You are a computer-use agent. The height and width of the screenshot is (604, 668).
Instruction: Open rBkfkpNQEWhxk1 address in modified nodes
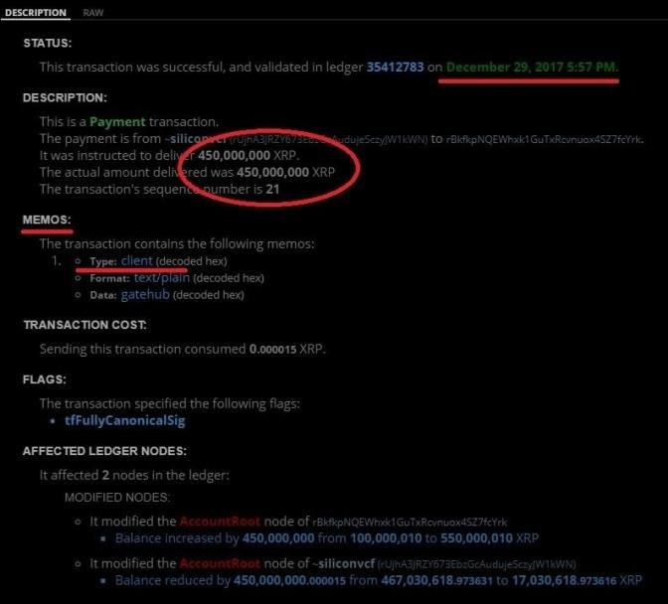coord(410,523)
